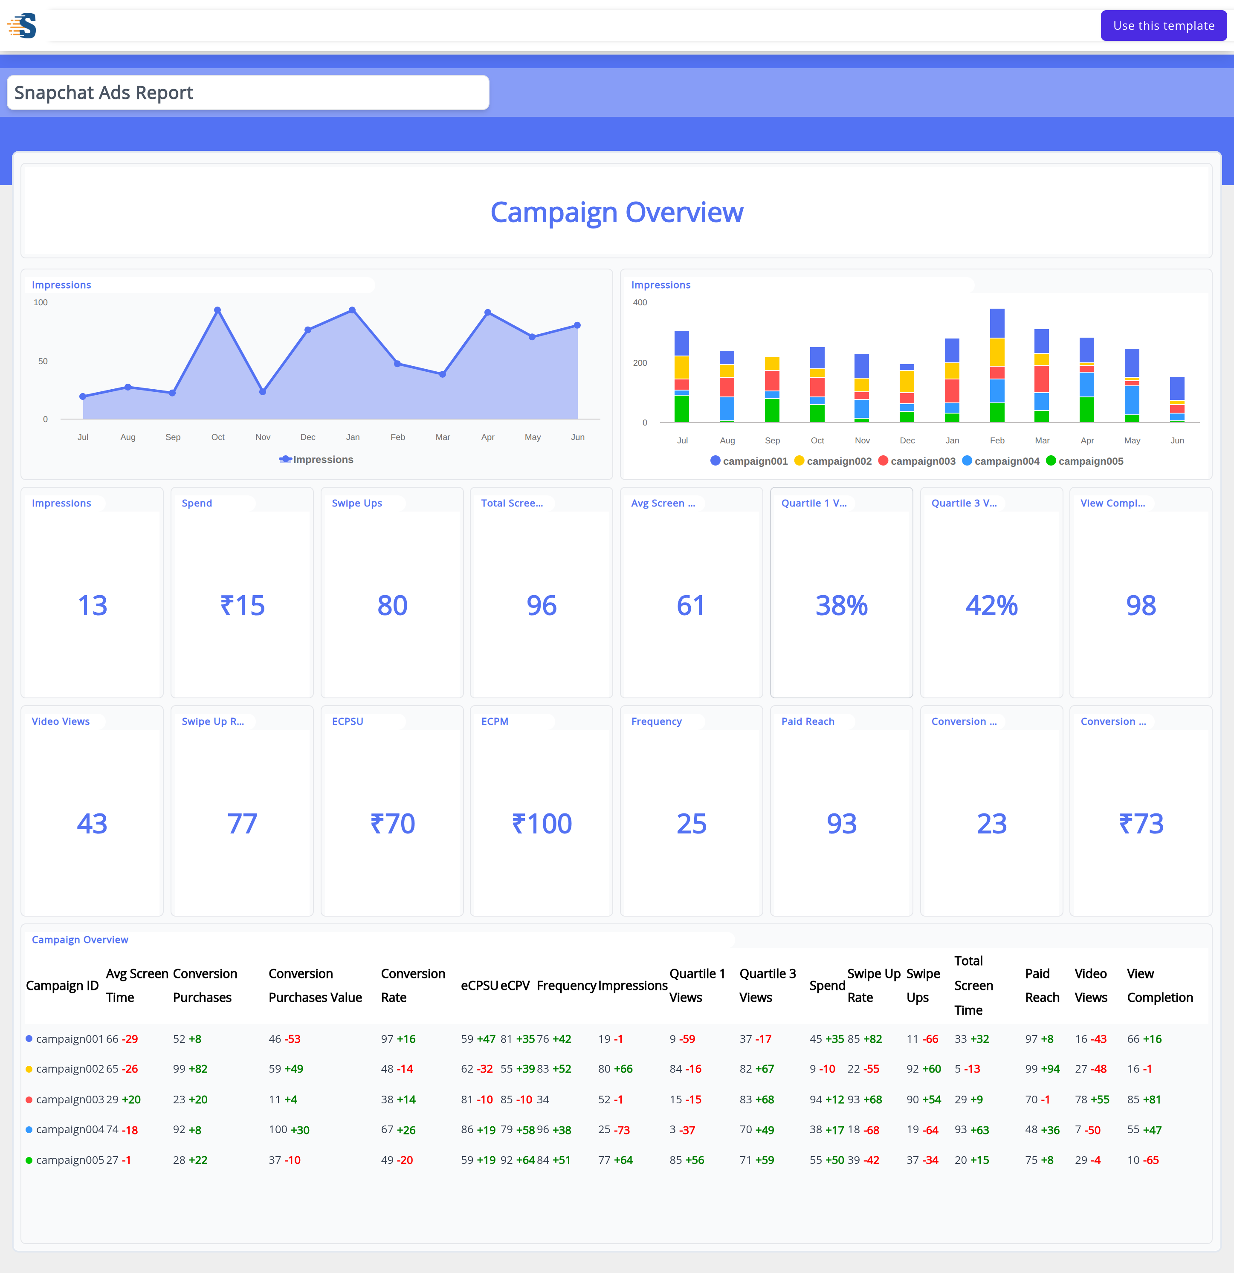Click the Conversion Purchases Value column header
Screen dimensions: 1234x1273
coord(315,985)
